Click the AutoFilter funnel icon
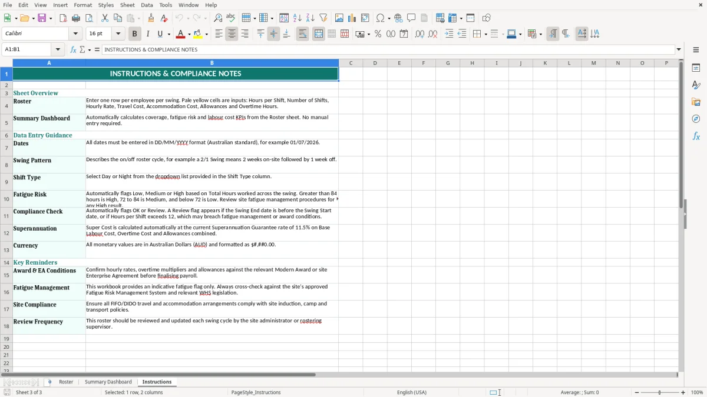The width and height of the screenshot is (707, 397). pos(323,18)
